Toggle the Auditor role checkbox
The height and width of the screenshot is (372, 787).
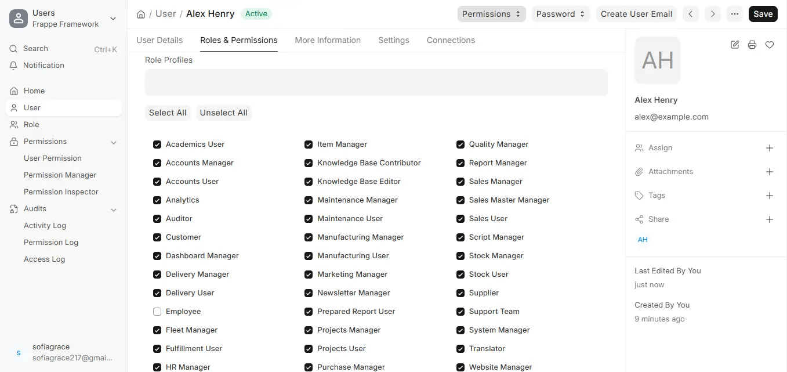157,219
